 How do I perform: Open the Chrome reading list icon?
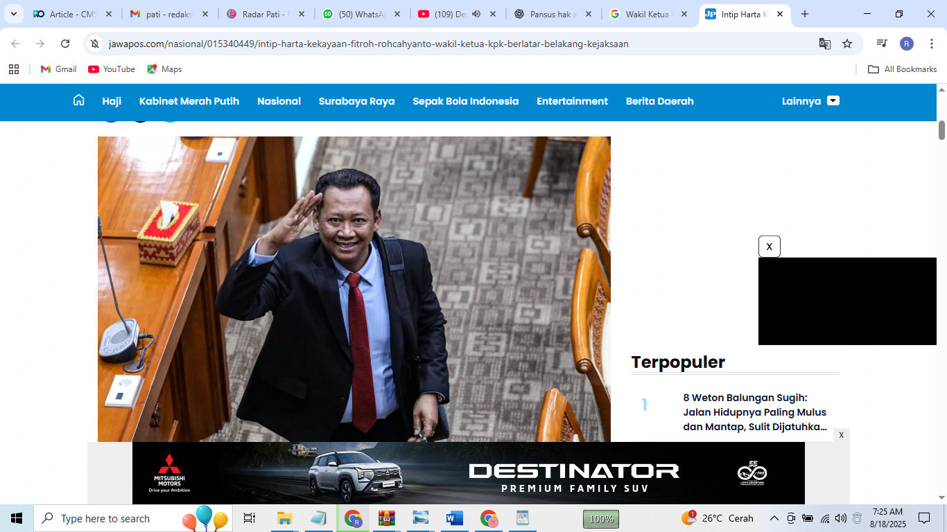click(882, 43)
